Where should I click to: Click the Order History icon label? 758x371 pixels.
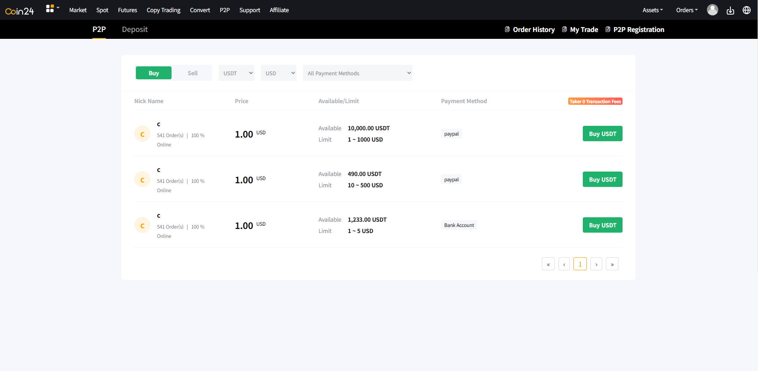[x=507, y=29]
